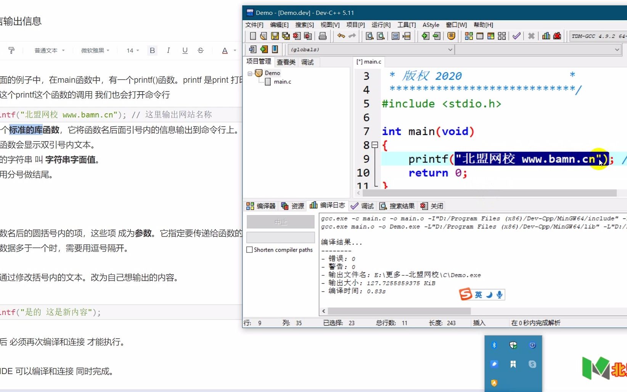The width and height of the screenshot is (627, 392).
Task: Switch to the 调试 tab in left panel
Action: coord(307,62)
